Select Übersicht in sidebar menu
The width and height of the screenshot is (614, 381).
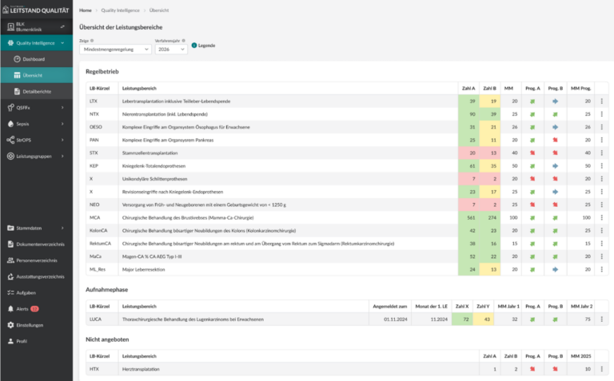click(37, 75)
